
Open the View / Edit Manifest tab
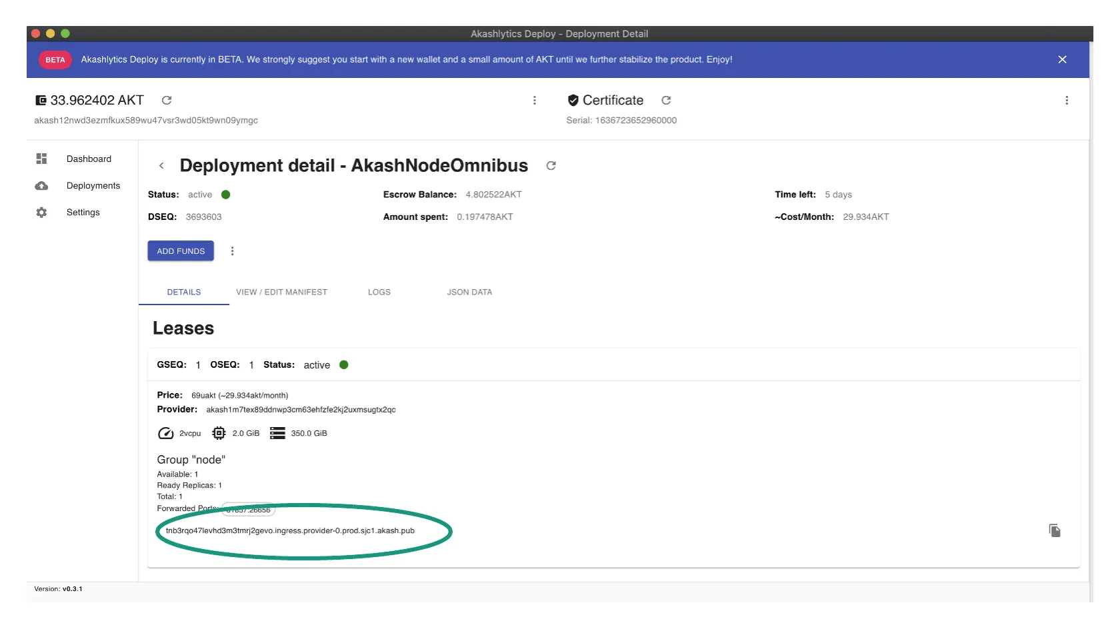point(281,292)
